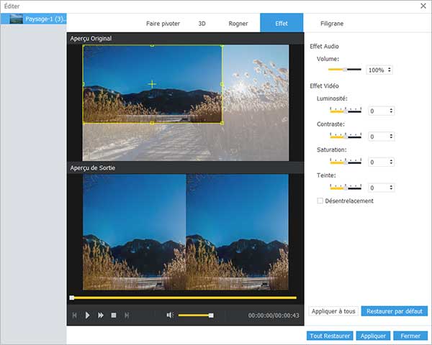The image size is (432, 345).
Task: Open the Volume percentage spinner
Action: tap(379, 70)
